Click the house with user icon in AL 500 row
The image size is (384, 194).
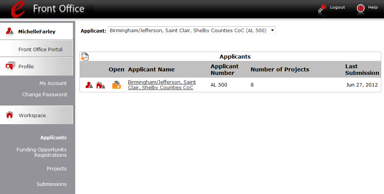[100, 85]
